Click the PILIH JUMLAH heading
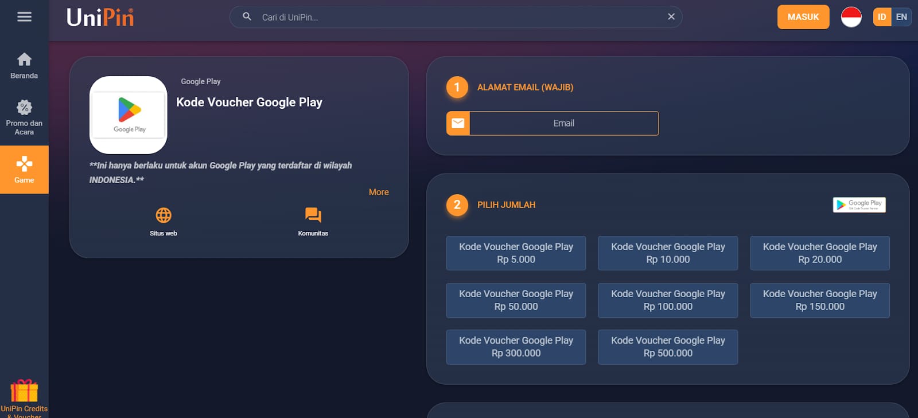Screen dimensions: 918x418 click(x=506, y=204)
